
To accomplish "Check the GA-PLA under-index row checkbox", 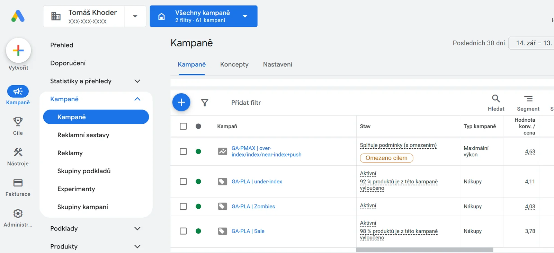I will [x=183, y=182].
